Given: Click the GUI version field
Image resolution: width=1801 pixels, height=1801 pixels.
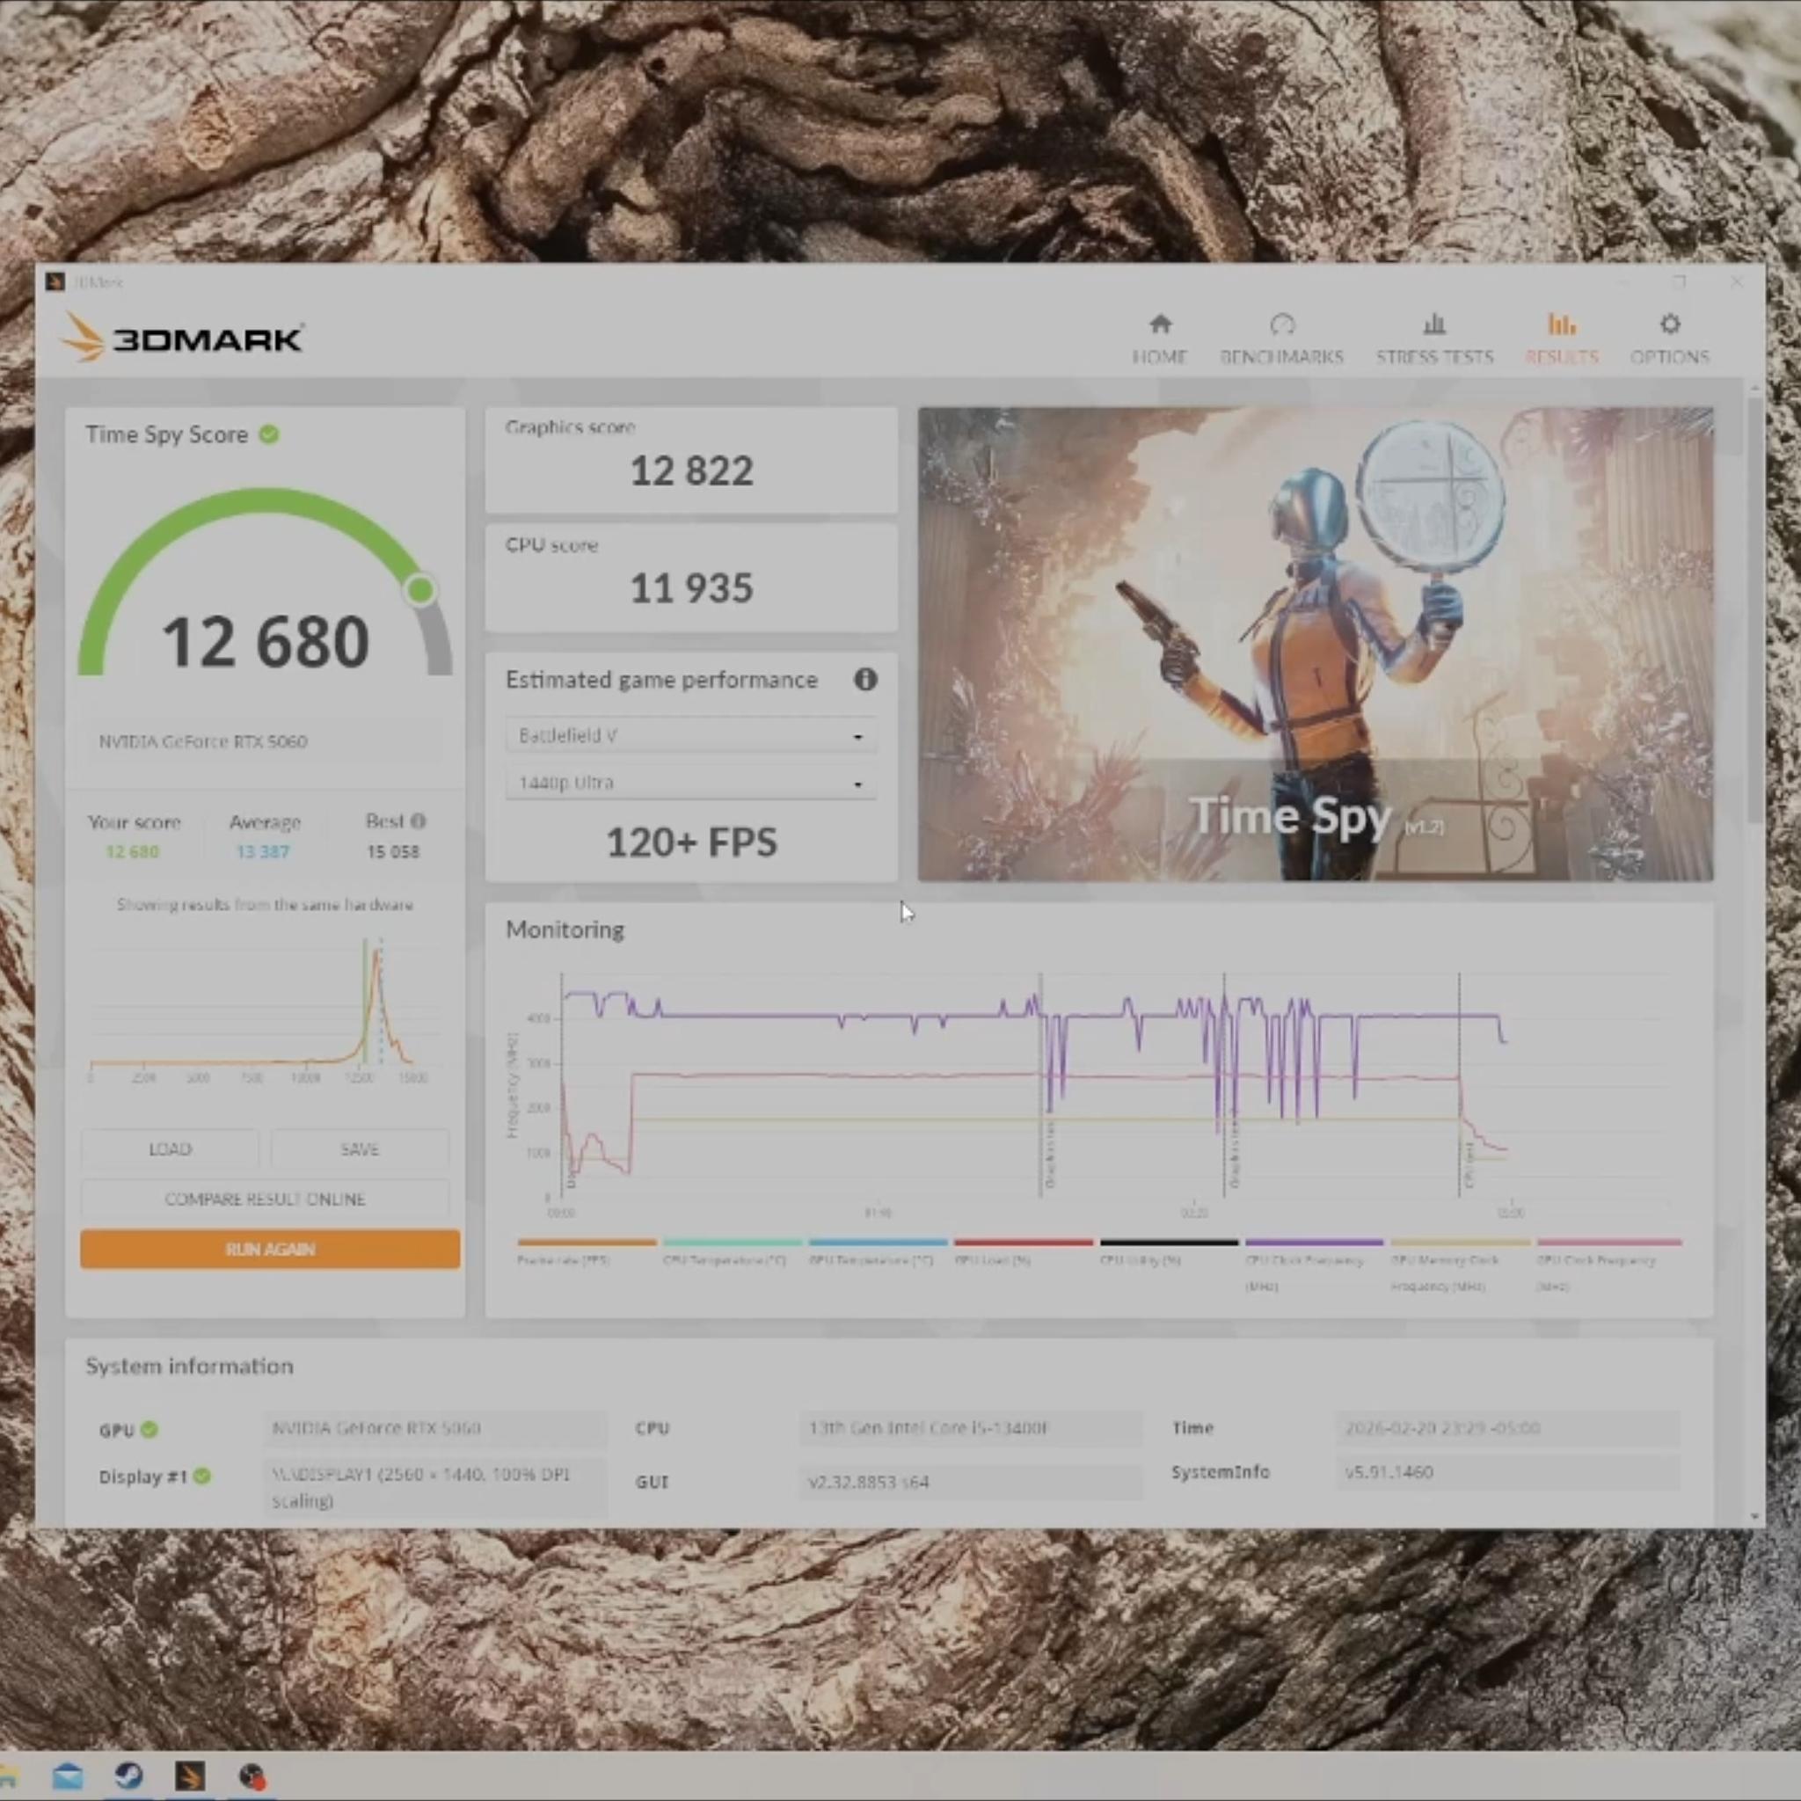Looking at the screenshot, I should click(971, 1481).
